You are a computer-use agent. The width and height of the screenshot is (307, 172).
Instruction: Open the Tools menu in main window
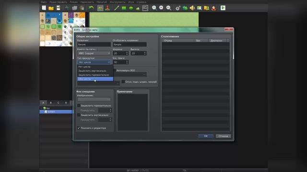click(x=118, y=2)
